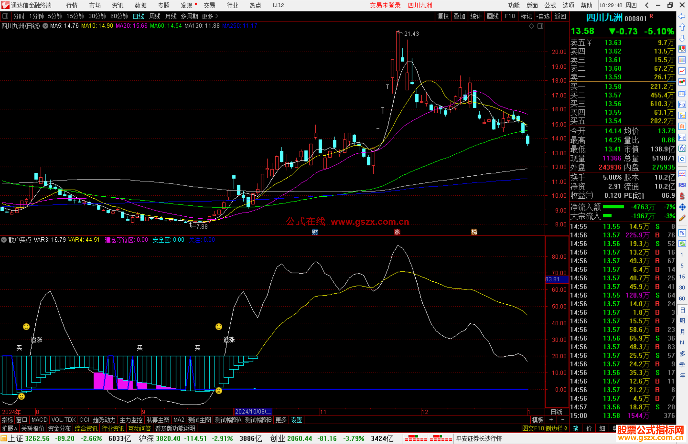
Task: Click the green 大宗流入 bar
Action: 607,216
